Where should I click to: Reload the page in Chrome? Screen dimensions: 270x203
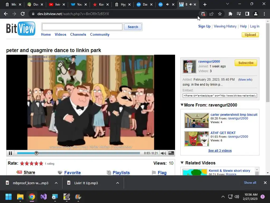click(x=23, y=14)
